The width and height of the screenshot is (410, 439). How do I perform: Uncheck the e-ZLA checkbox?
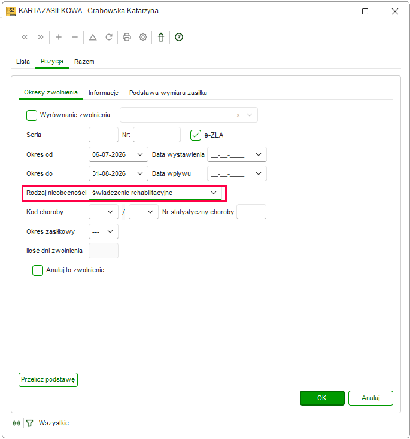196,135
